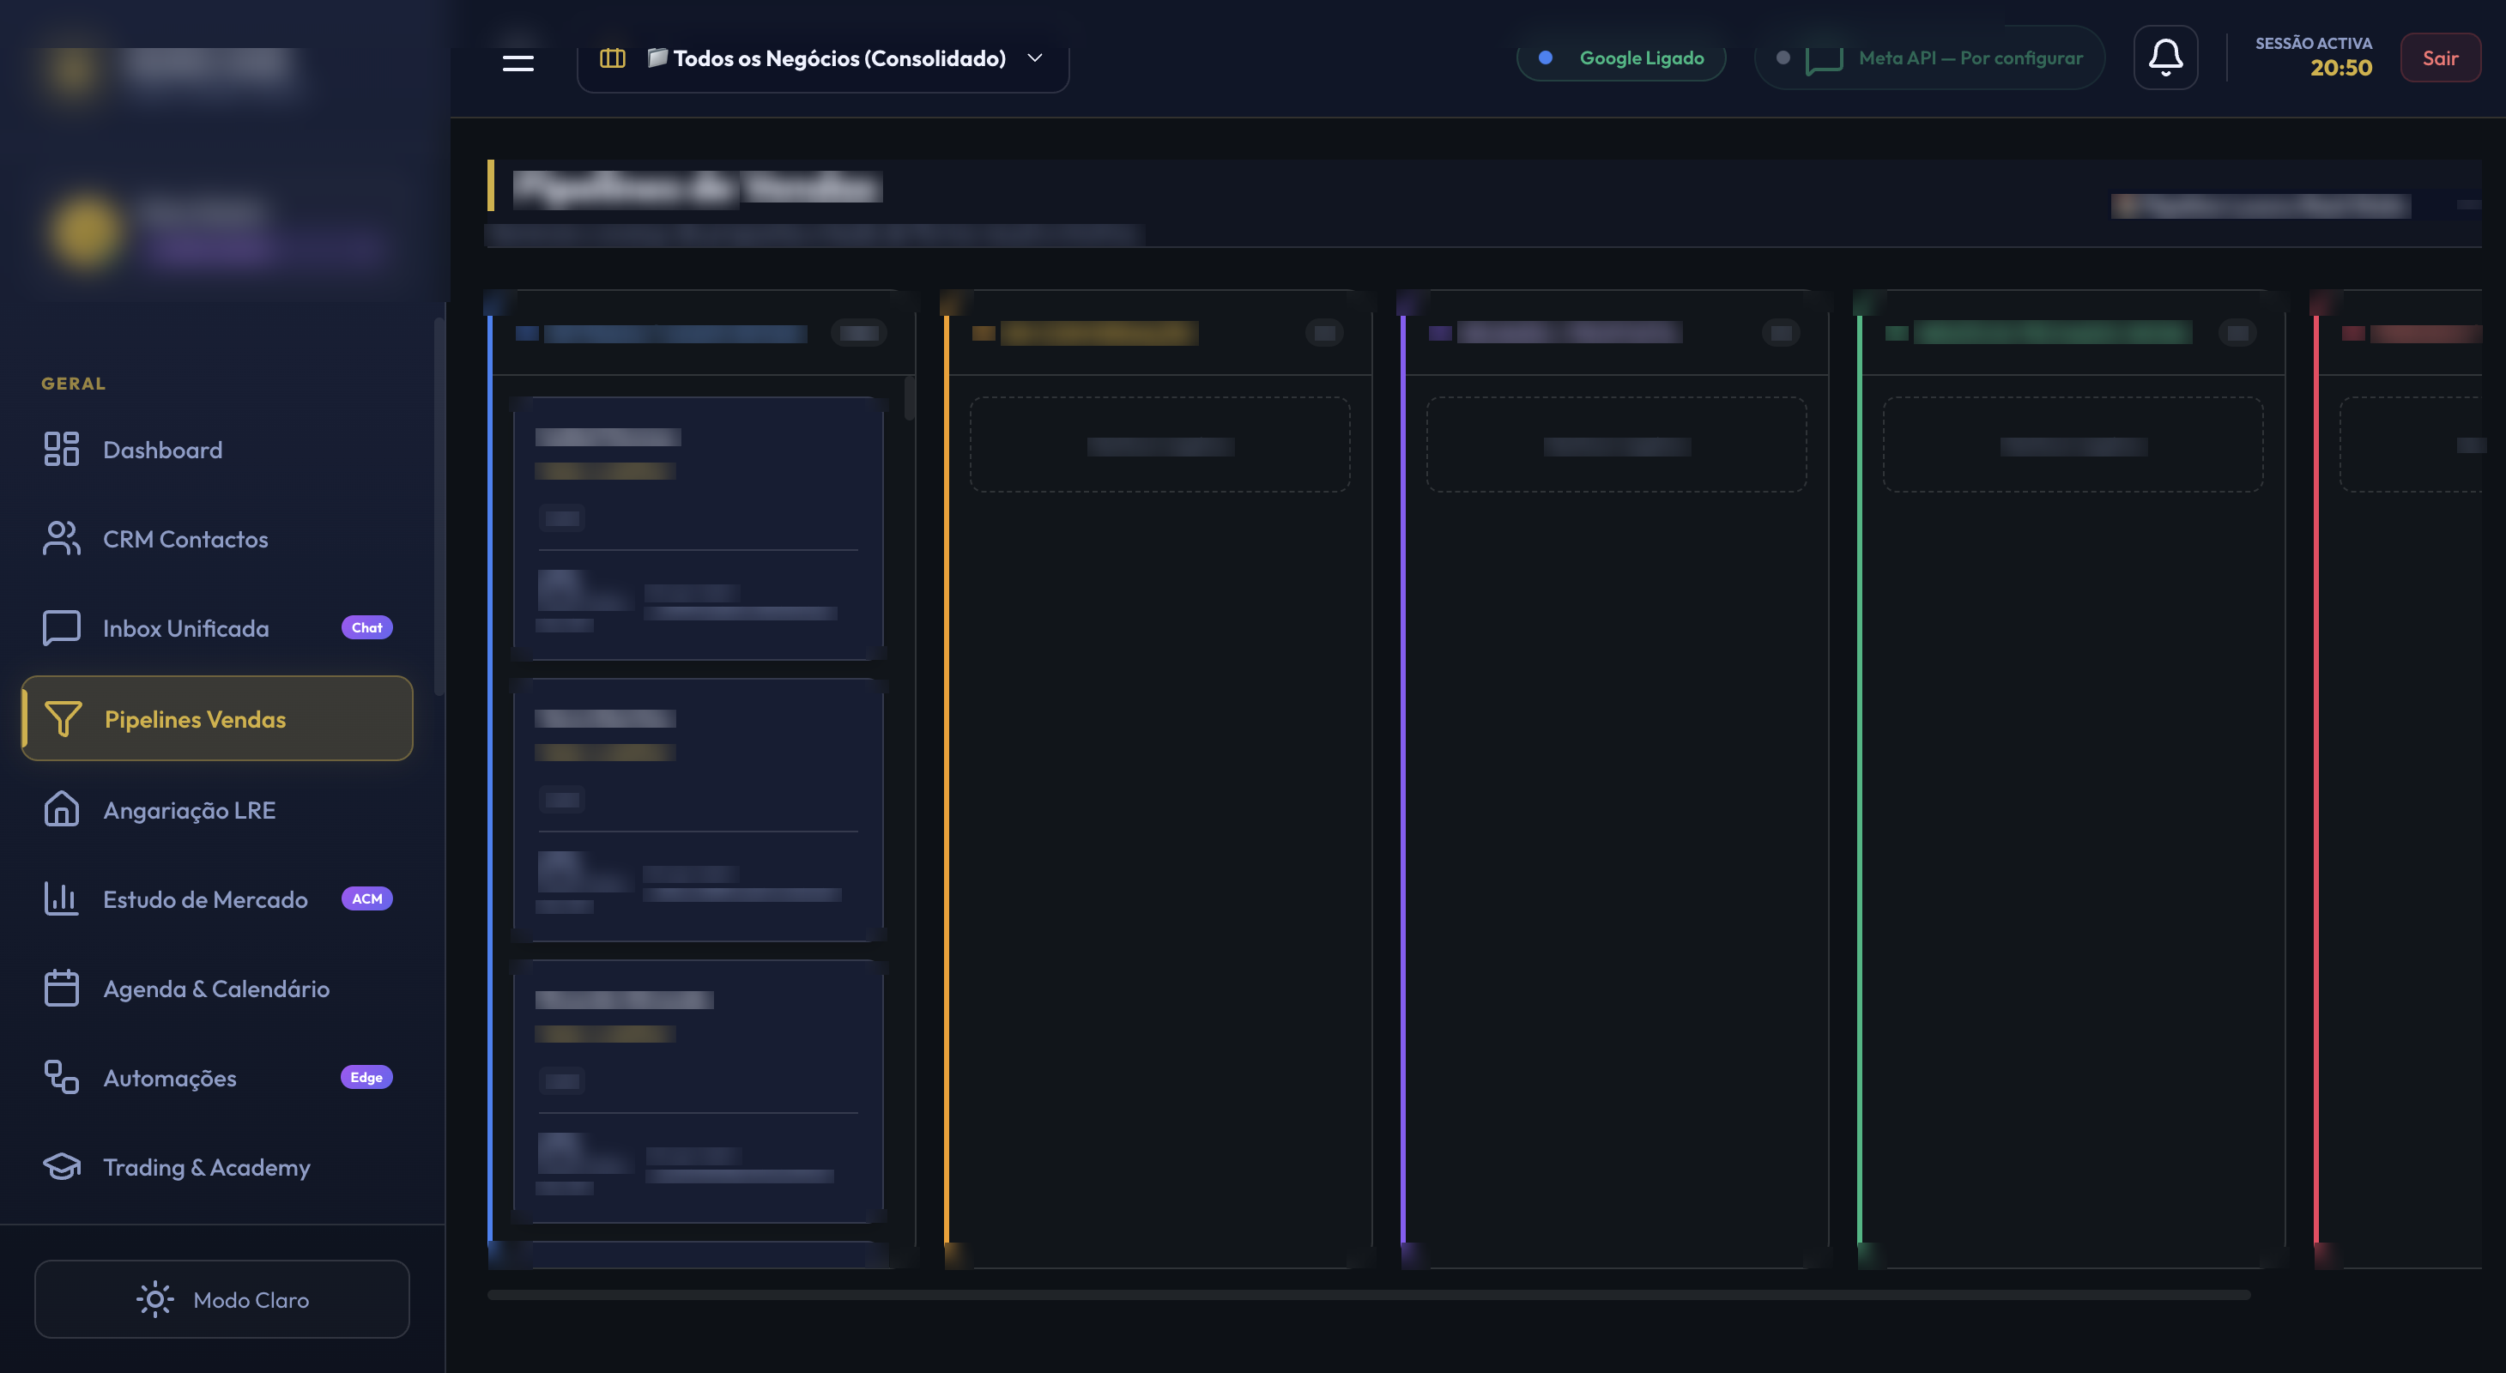
Task: Click the Meta API chat bubble icon
Action: pos(1824,59)
